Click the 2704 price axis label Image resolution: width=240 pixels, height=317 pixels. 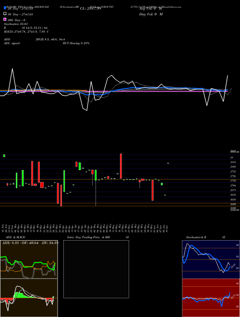(233, 185)
